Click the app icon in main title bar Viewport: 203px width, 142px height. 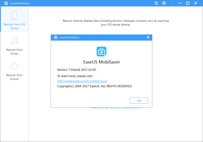[x=6, y=3]
